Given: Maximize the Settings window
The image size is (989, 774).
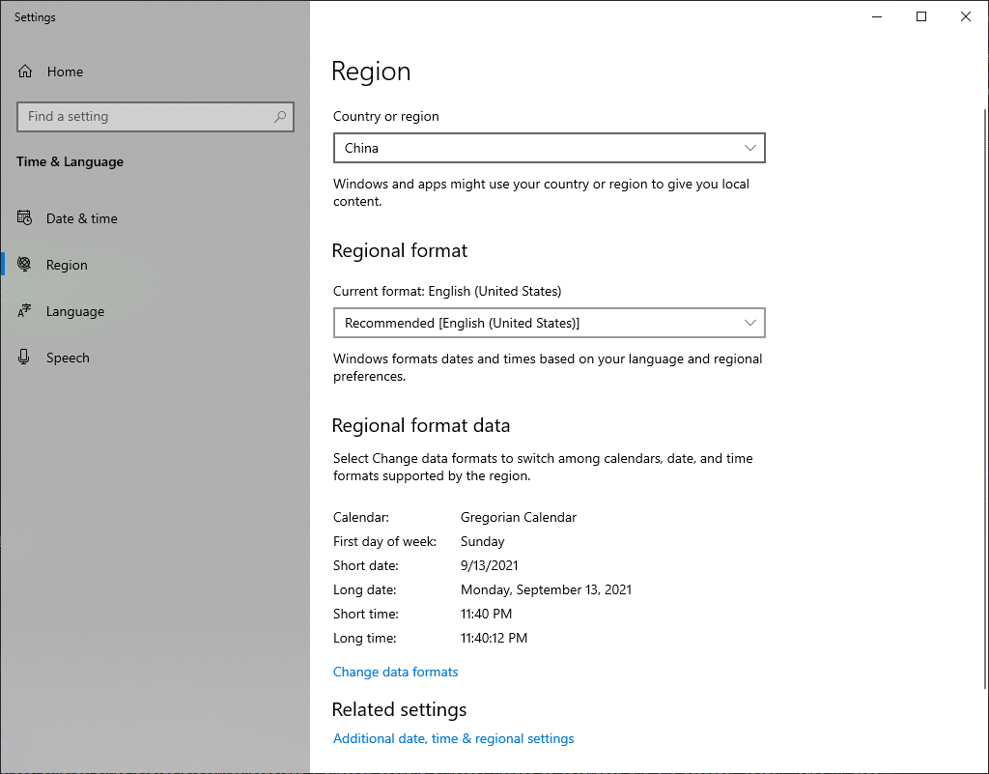Looking at the screenshot, I should tap(921, 16).
